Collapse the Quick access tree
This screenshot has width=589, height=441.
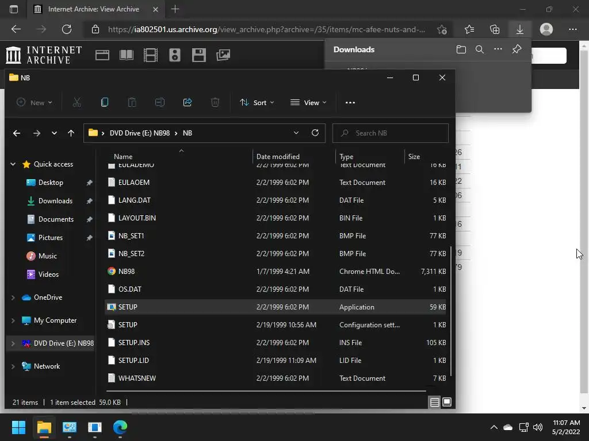(13, 164)
